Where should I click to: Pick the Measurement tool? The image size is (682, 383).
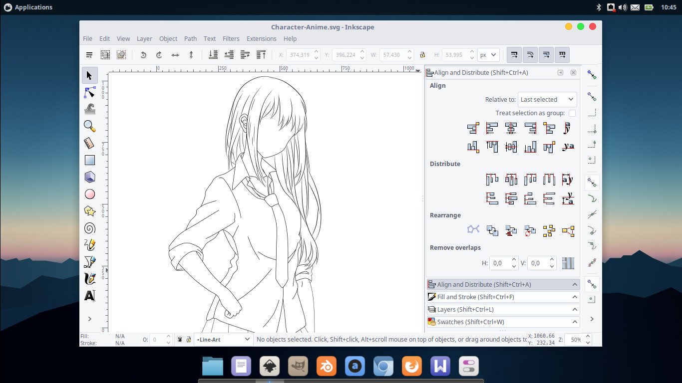90,143
